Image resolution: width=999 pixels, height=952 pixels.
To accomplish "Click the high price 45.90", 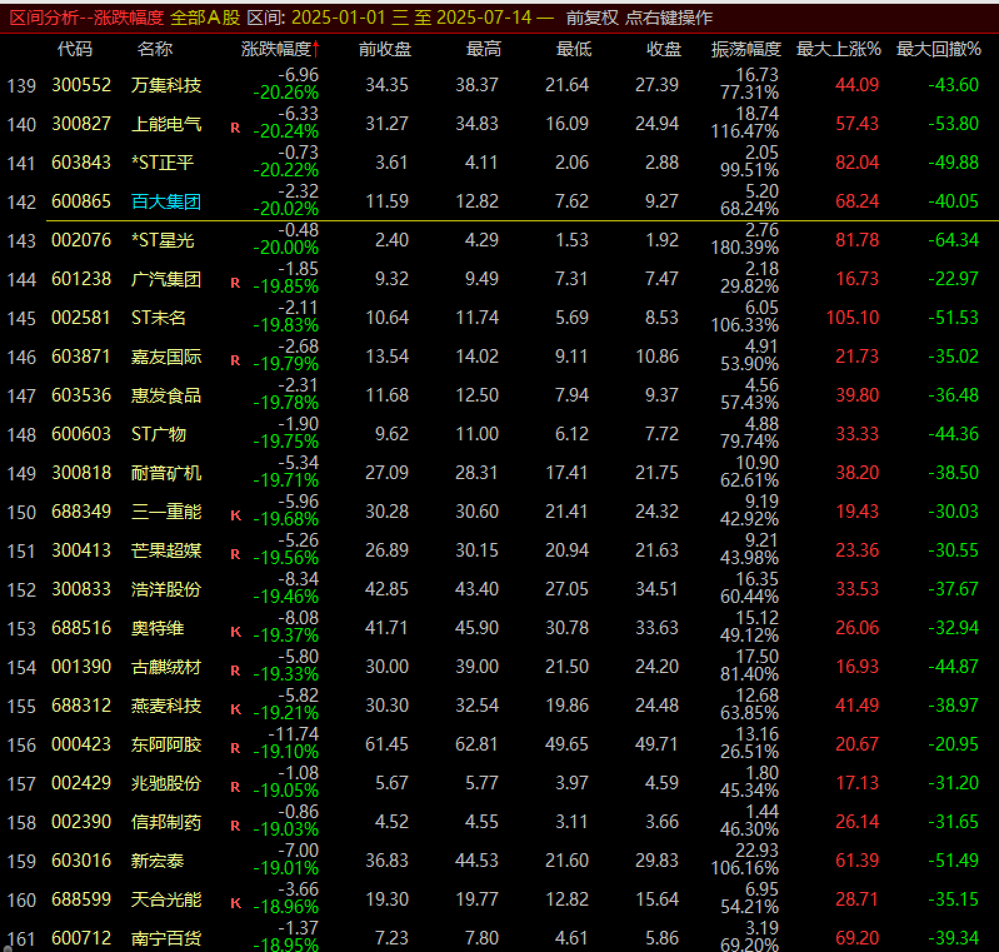I will click(477, 628).
